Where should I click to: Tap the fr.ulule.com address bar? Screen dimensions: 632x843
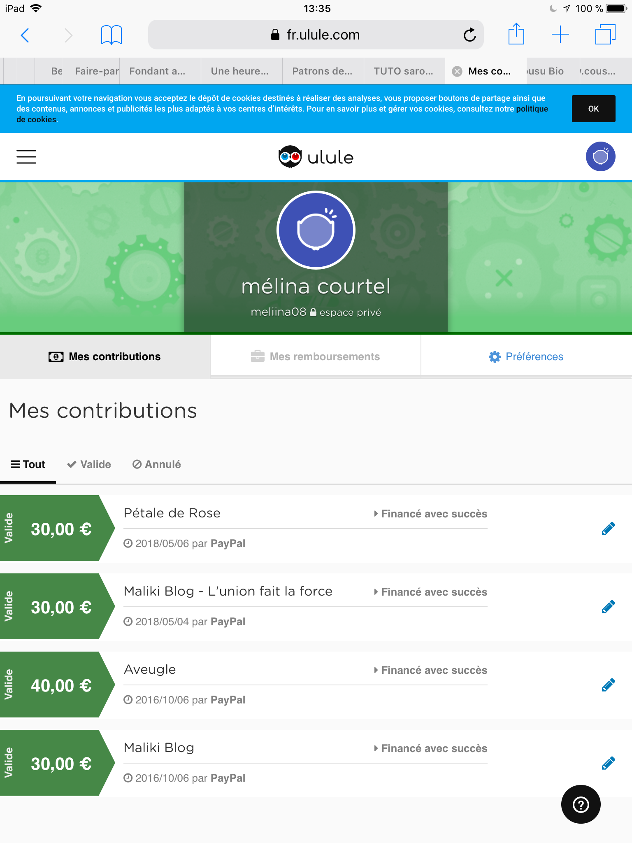(x=316, y=35)
